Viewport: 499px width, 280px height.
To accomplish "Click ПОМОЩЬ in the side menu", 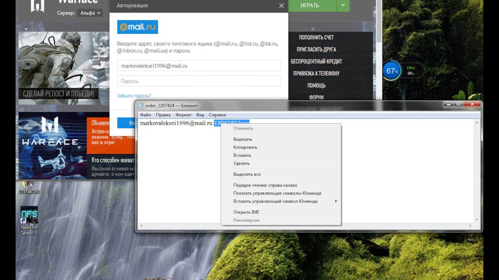I will point(316,86).
